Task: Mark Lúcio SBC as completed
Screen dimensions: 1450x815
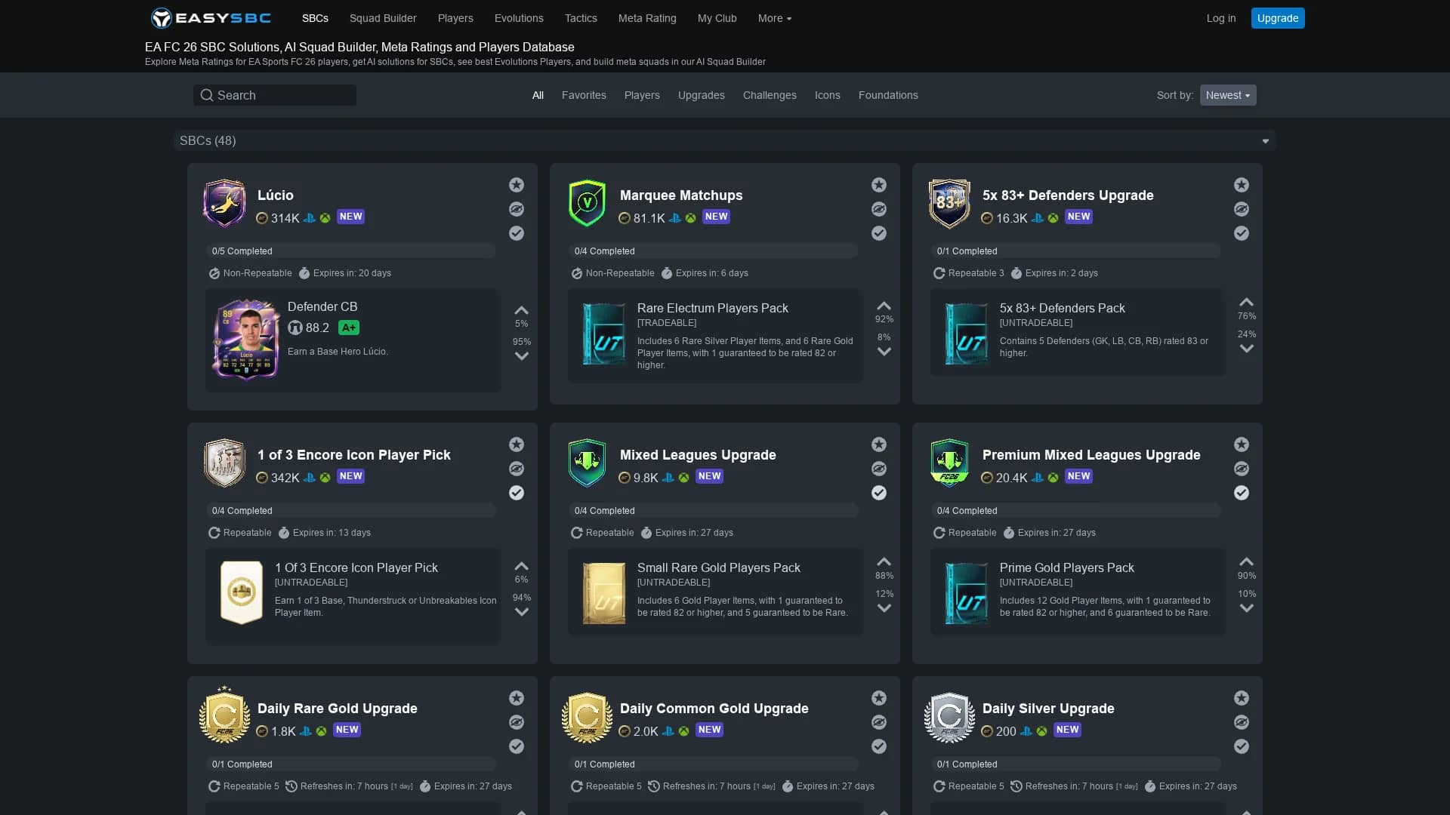Action: pyautogui.click(x=517, y=233)
